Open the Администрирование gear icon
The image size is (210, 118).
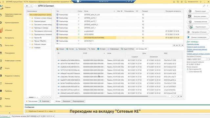point(1,23)
